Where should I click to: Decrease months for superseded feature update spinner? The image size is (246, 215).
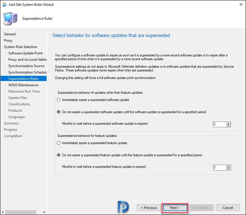point(228,169)
